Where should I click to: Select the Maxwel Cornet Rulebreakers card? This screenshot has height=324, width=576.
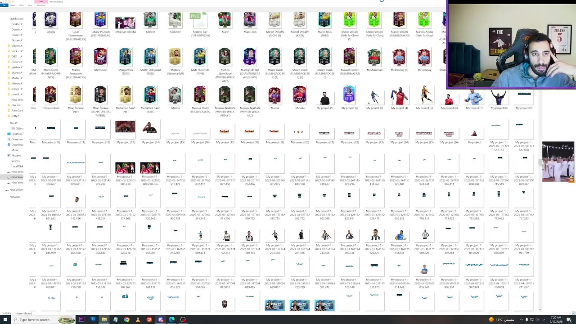(349, 62)
